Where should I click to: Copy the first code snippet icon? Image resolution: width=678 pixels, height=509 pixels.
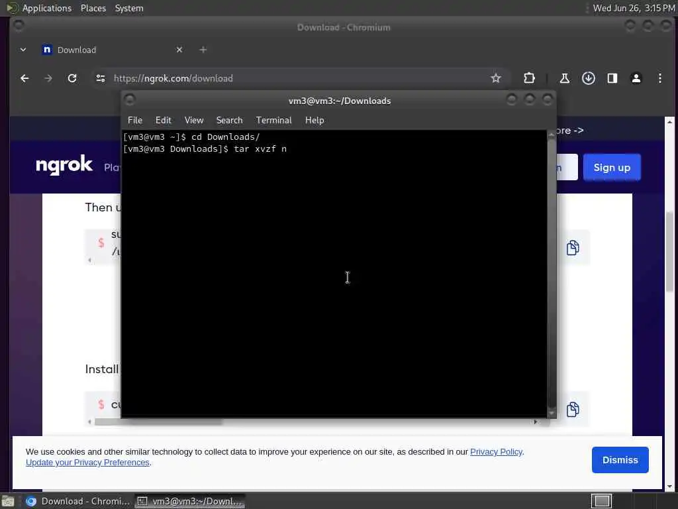573,248
